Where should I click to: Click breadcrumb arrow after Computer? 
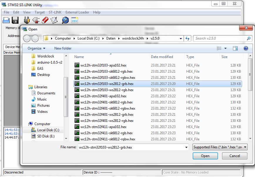coord(74,38)
